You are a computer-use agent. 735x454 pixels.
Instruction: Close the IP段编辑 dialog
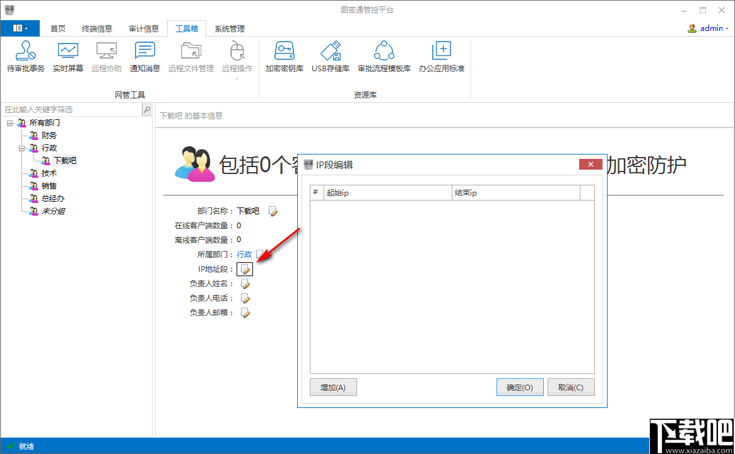click(591, 165)
